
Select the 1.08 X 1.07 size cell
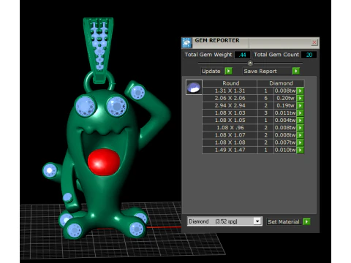coord(230,135)
